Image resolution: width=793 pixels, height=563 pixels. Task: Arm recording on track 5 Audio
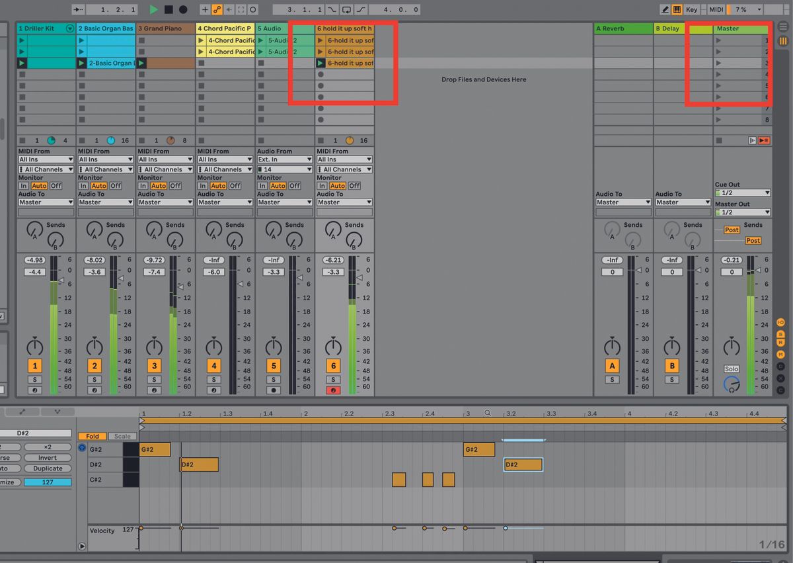click(x=274, y=390)
